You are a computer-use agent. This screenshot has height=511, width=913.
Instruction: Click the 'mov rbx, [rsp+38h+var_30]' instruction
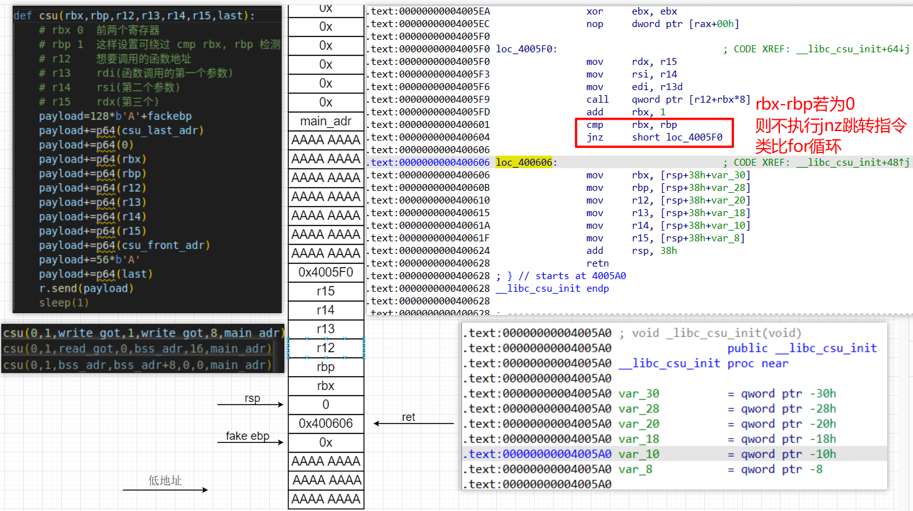(x=669, y=175)
